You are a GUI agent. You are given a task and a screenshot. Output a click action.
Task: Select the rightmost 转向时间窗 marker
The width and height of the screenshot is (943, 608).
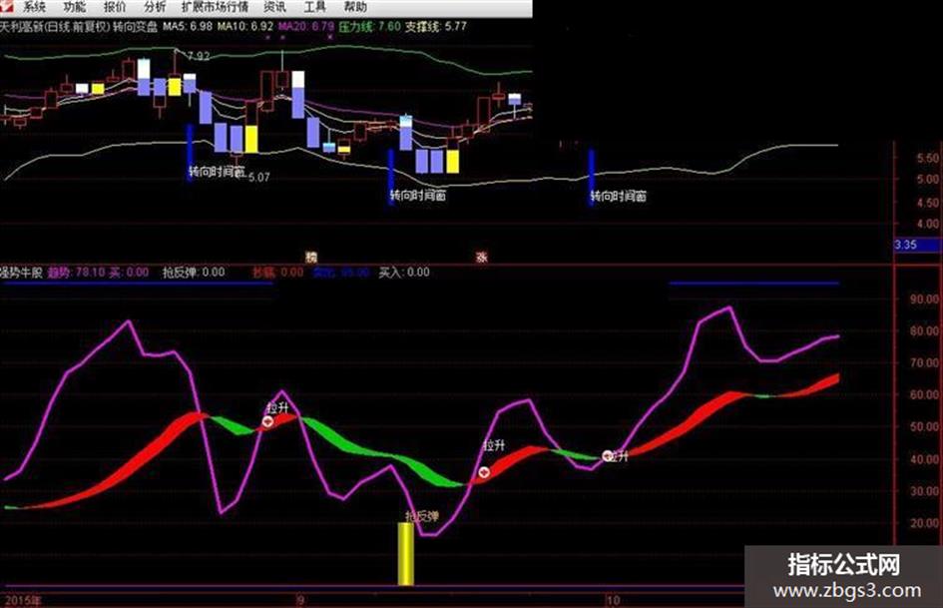[619, 196]
